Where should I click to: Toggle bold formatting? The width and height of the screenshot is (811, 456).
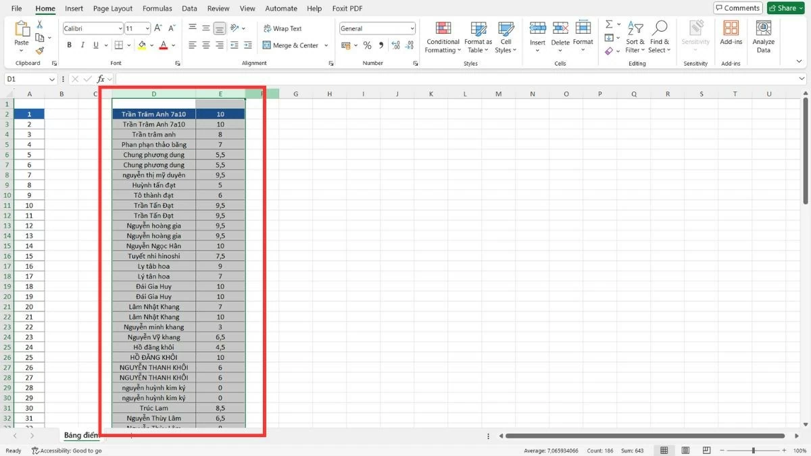68,44
